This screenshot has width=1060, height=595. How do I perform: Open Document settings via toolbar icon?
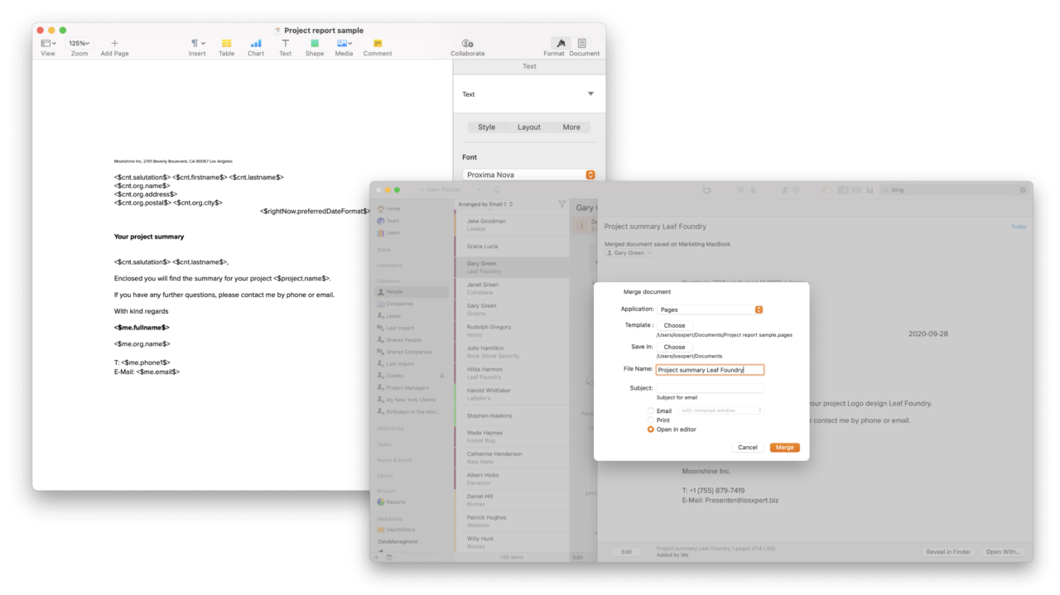click(584, 43)
